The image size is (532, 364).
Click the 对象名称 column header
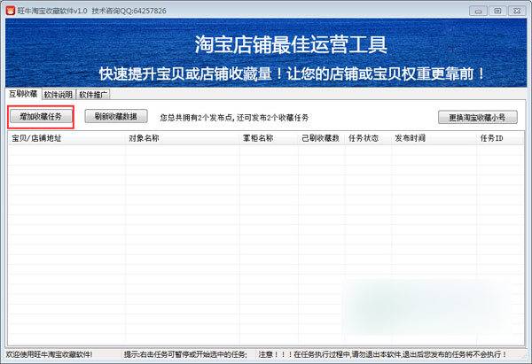click(183, 138)
